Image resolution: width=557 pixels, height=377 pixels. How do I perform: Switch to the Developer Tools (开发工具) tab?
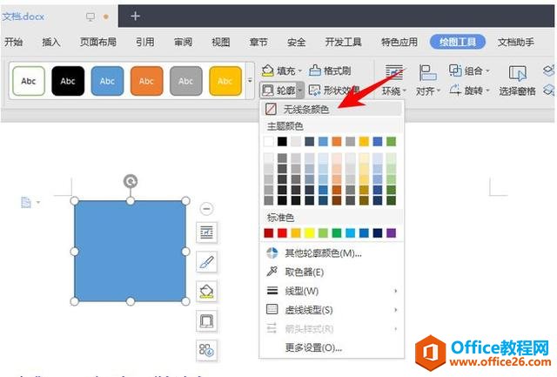(x=343, y=42)
